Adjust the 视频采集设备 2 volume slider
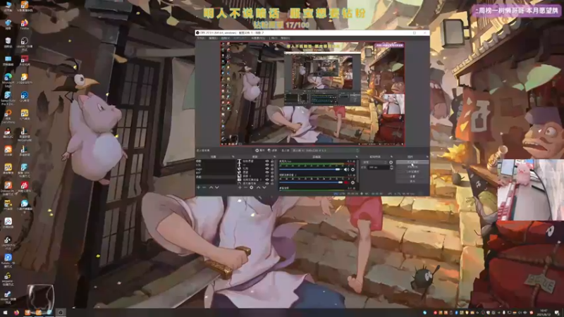 pyautogui.click(x=312, y=182)
